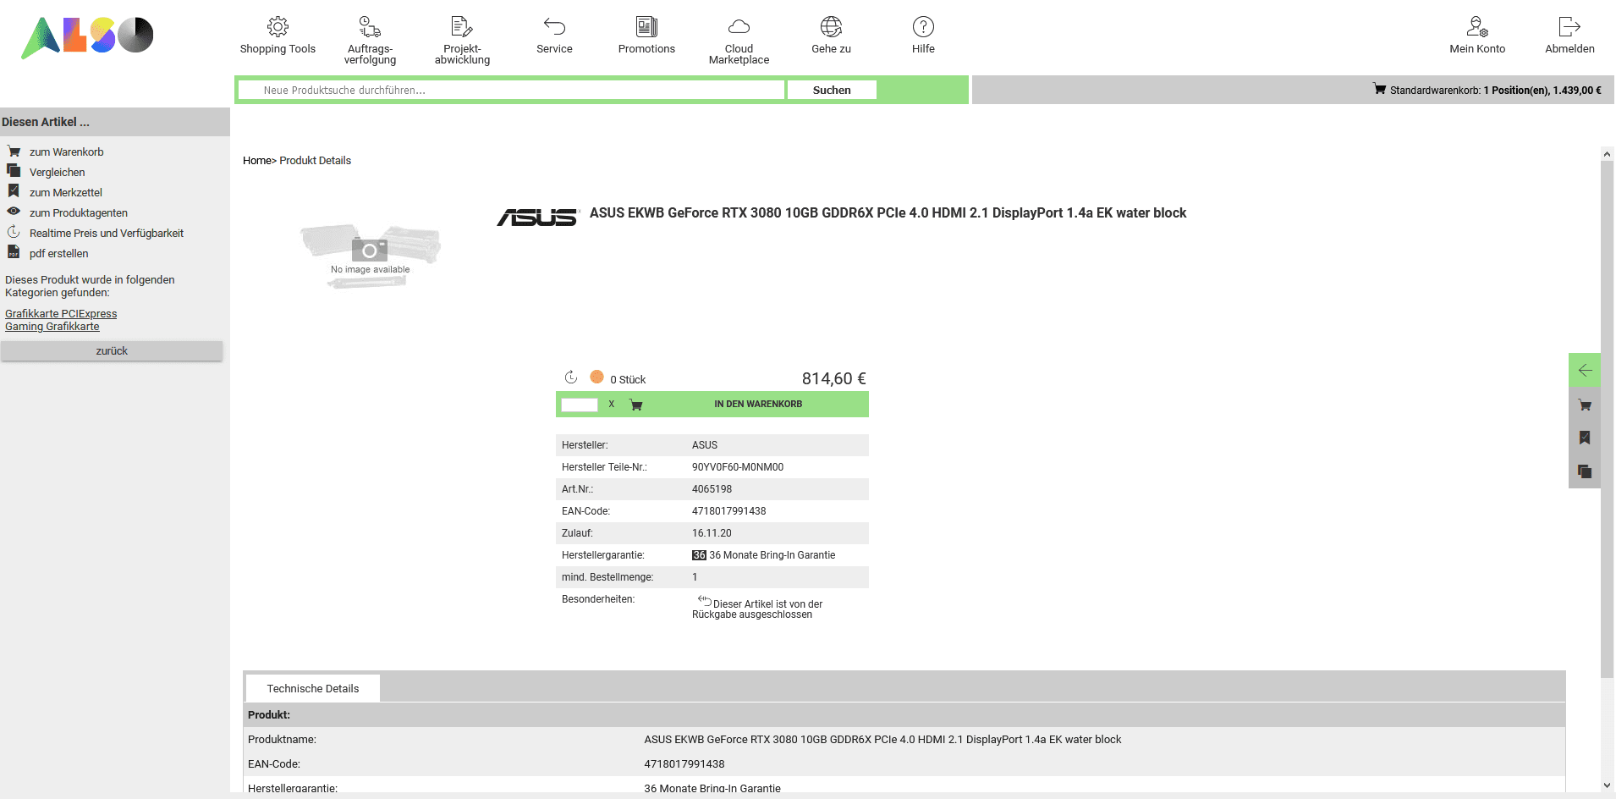Click the zurück button

(112, 351)
